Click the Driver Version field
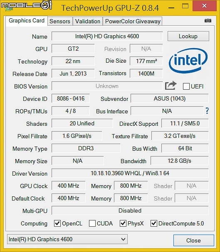Screen dimensions: 220x252 click(x=130, y=173)
